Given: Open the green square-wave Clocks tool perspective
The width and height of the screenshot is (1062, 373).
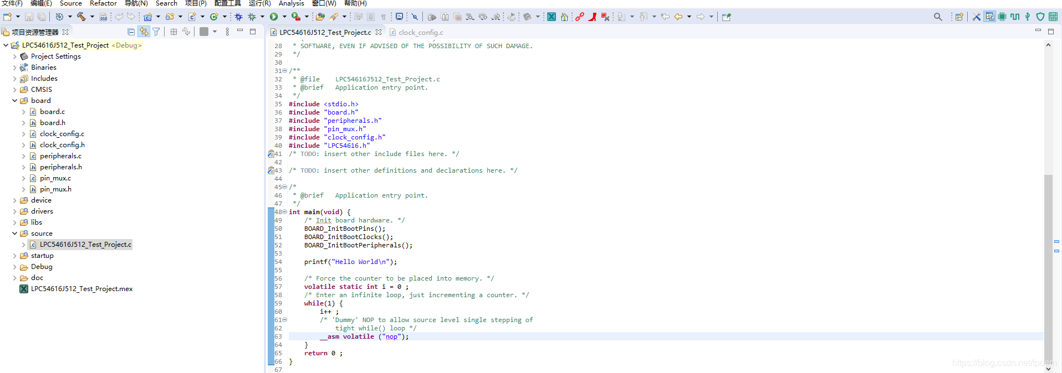Looking at the screenshot, I should click(x=1015, y=17).
